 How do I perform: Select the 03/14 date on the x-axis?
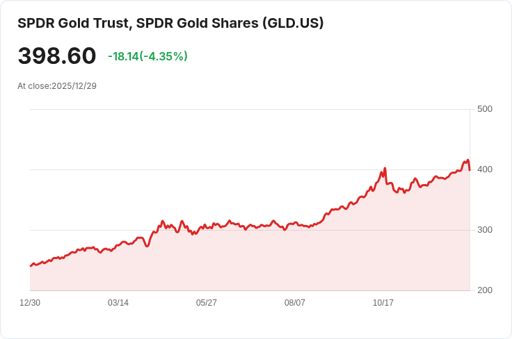(x=118, y=303)
